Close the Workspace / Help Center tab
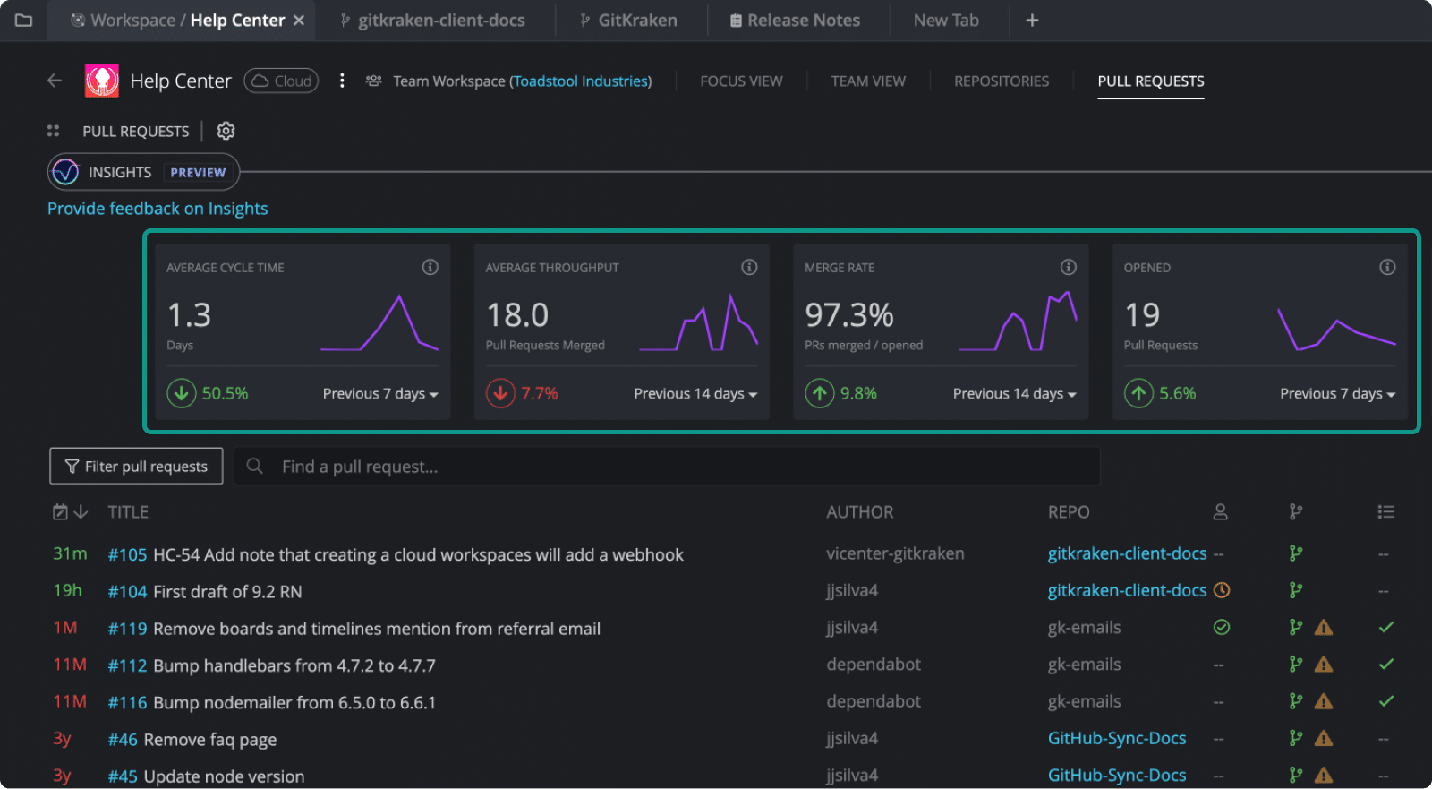 pyautogui.click(x=299, y=20)
